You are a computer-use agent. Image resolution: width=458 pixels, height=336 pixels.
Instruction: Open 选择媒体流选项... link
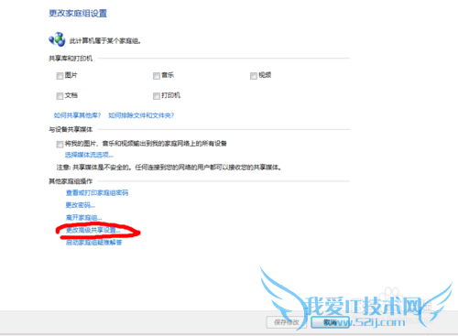(89, 155)
